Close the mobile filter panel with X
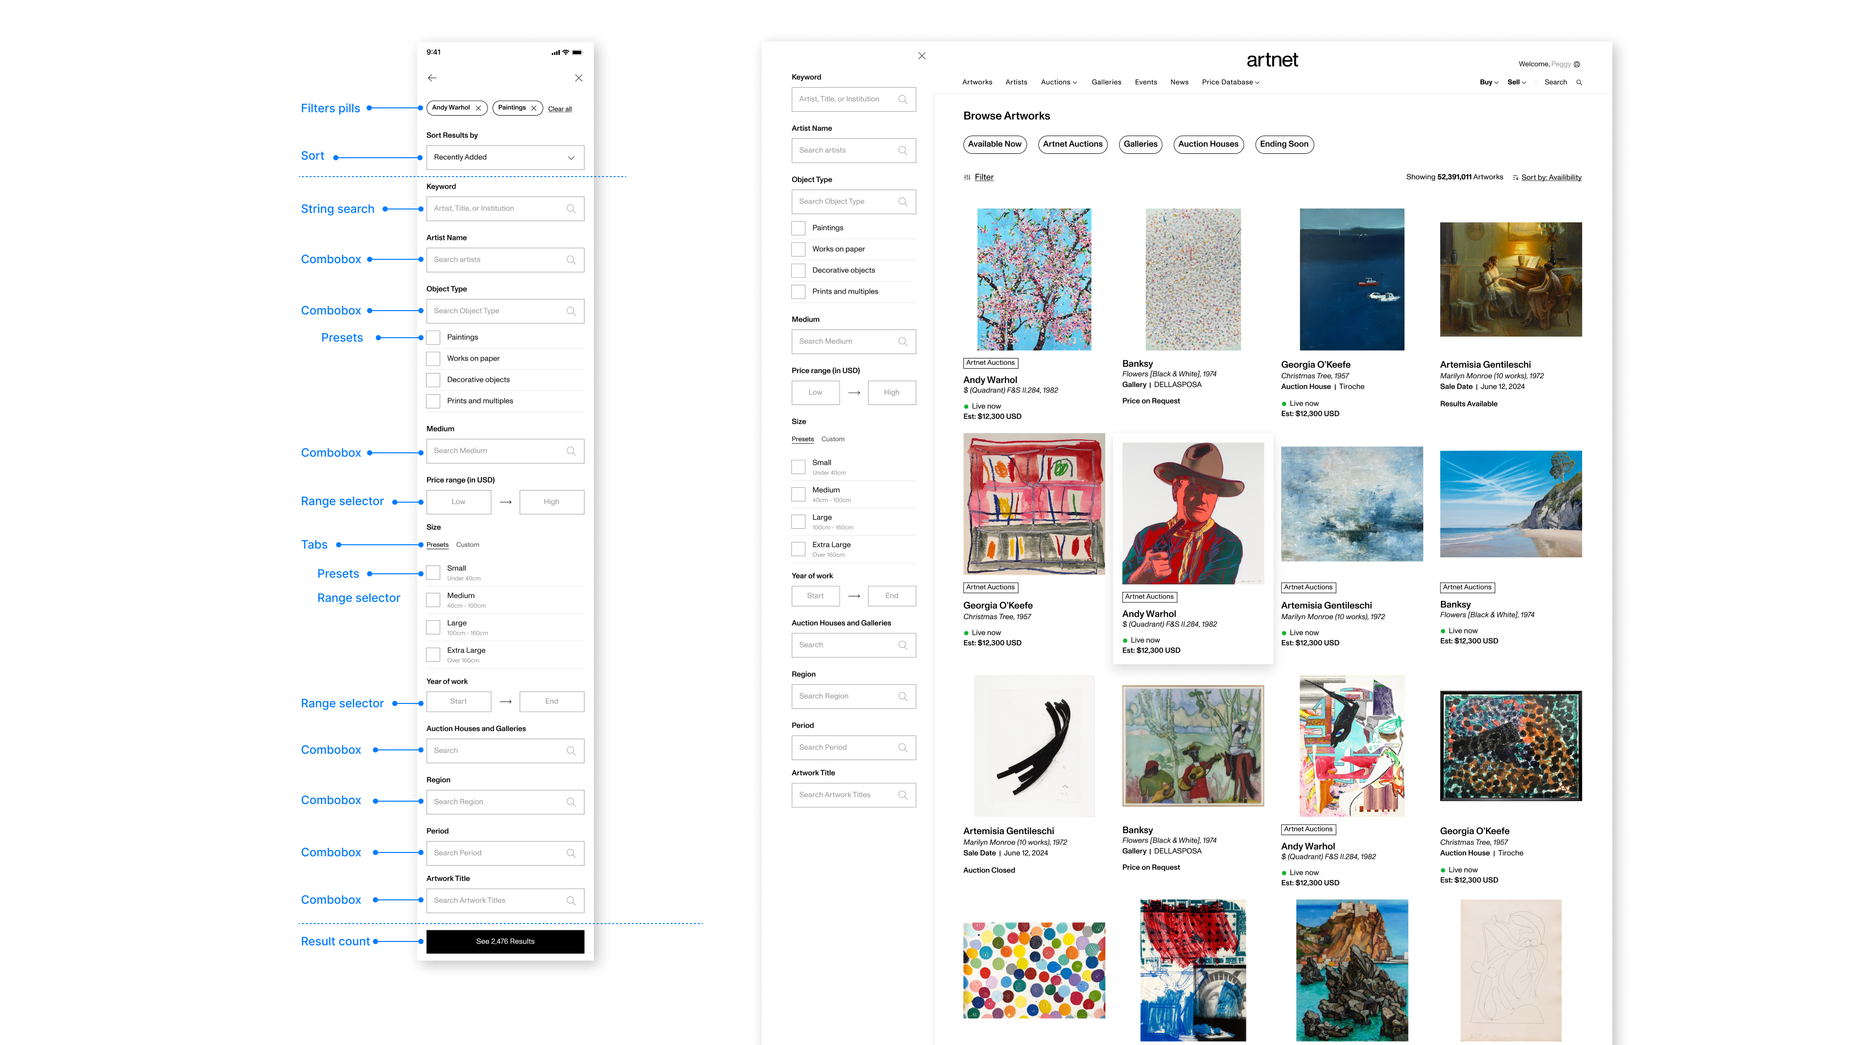Screen dimensions: 1858x1045 [579, 78]
